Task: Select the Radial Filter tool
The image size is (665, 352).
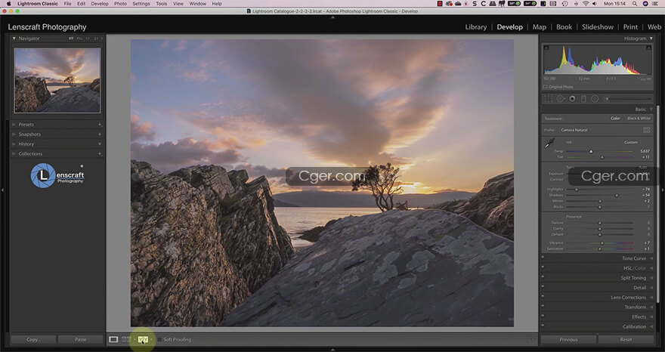Action: [595, 99]
